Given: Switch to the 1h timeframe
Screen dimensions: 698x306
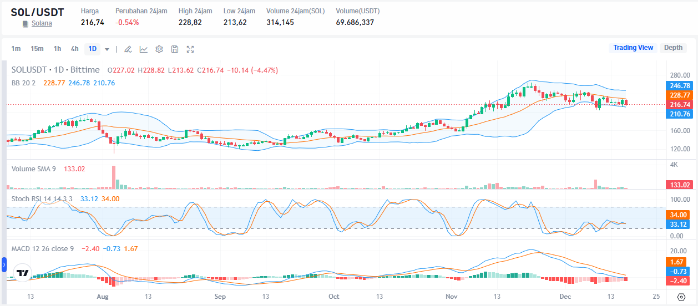Looking at the screenshot, I should point(57,49).
